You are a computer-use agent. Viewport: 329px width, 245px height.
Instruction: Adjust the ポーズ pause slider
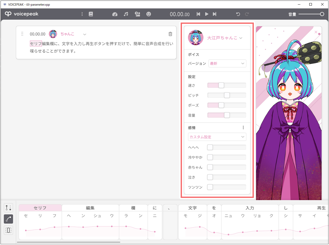pos(227,105)
